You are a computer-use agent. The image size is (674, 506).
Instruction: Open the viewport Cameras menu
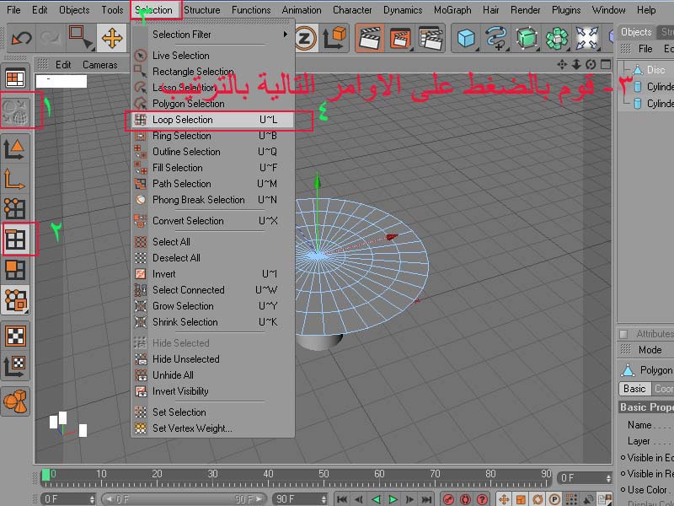click(99, 65)
